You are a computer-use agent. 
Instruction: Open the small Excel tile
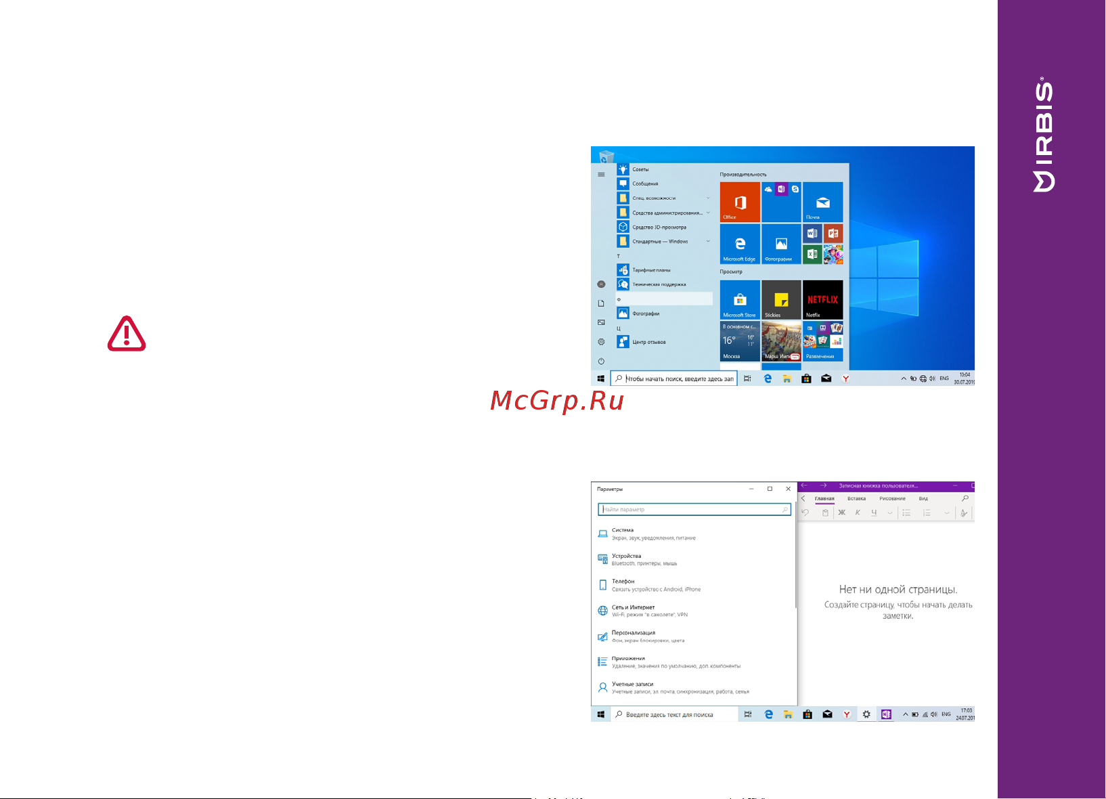click(x=812, y=255)
